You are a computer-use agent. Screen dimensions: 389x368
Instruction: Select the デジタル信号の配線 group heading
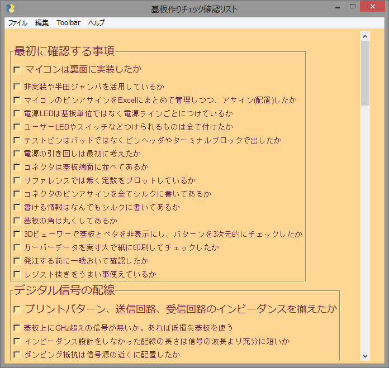pyautogui.click(x=64, y=290)
